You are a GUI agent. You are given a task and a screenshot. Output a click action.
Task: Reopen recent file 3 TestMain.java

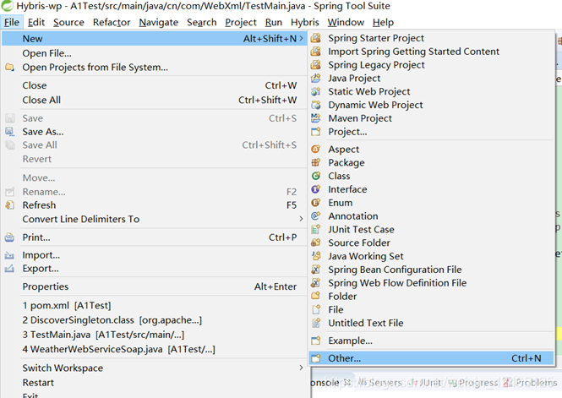154,335
